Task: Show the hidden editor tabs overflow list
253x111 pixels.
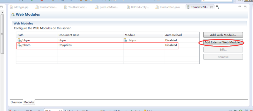Action: pos(217,7)
